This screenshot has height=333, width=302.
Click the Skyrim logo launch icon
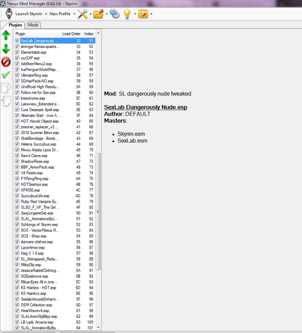point(9,14)
